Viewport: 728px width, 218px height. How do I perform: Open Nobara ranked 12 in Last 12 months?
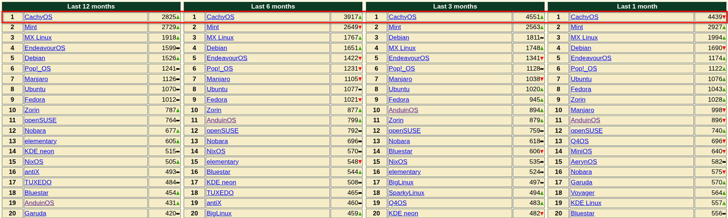[x=35, y=130]
